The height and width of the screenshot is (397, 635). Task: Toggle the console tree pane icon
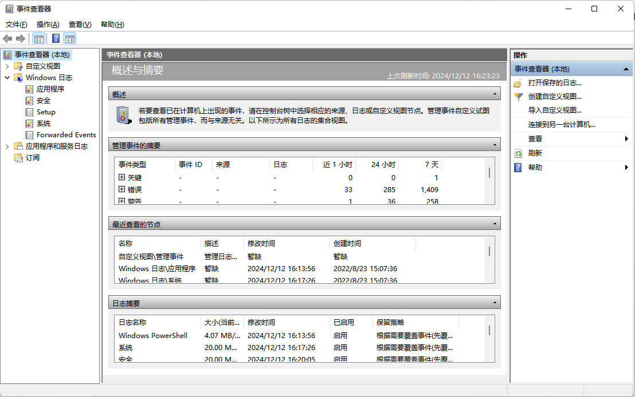click(39, 39)
